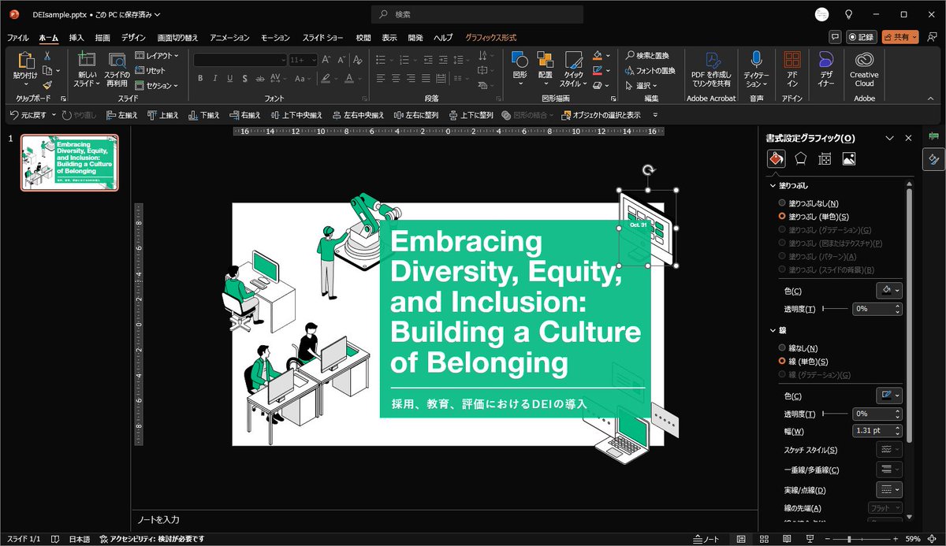946x546 pixels.
Task: Clear all text formatting icon
Action: (x=358, y=60)
